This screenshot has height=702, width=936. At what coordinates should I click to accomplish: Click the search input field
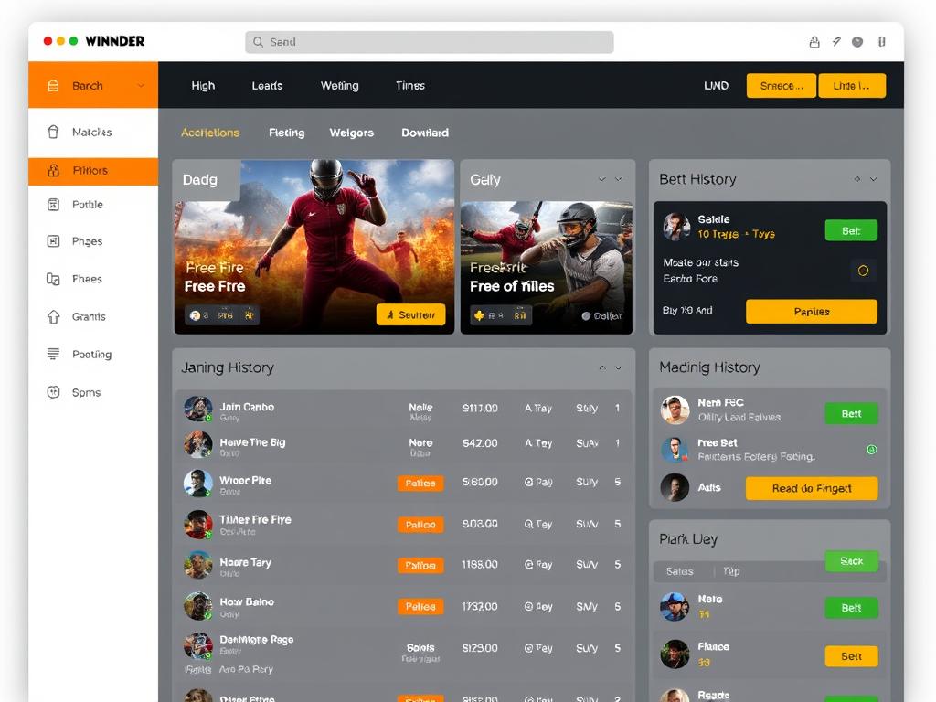coord(430,42)
